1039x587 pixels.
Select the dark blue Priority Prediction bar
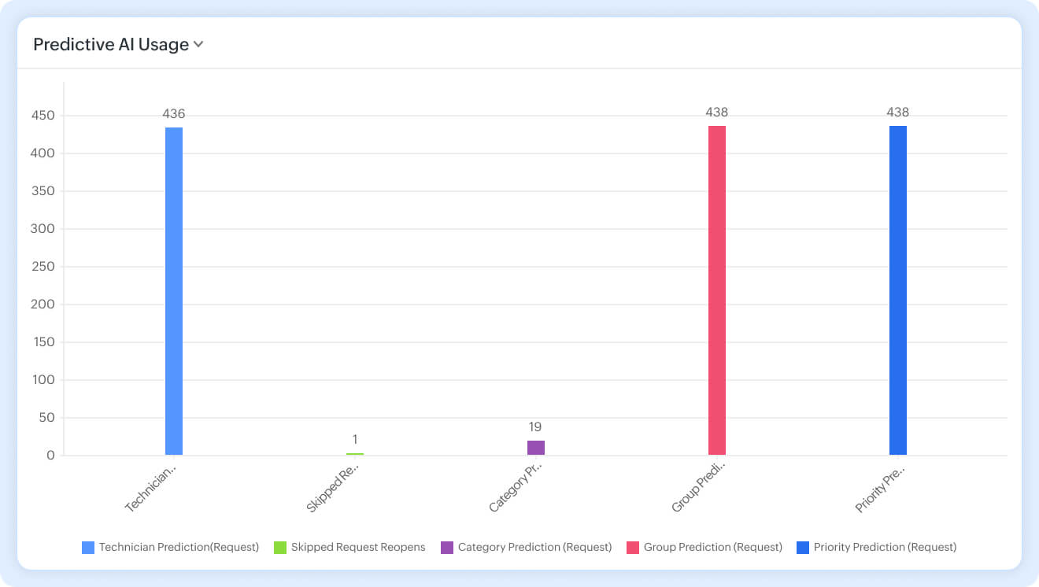tap(898, 291)
